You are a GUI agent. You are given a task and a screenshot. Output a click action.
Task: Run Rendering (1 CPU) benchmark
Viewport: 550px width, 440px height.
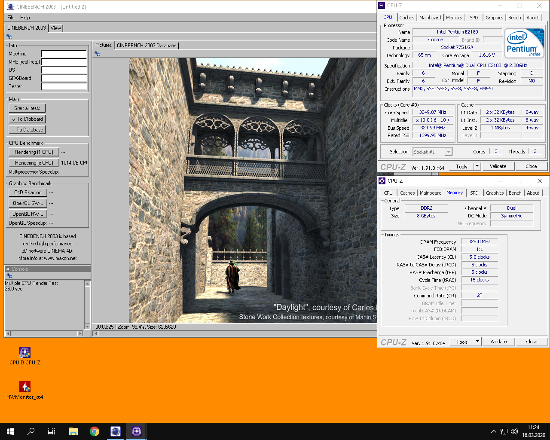coord(34,152)
